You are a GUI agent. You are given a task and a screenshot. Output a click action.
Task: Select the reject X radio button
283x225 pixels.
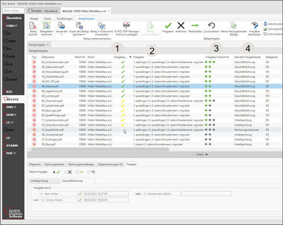pyautogui.click(x=65, y=172)
